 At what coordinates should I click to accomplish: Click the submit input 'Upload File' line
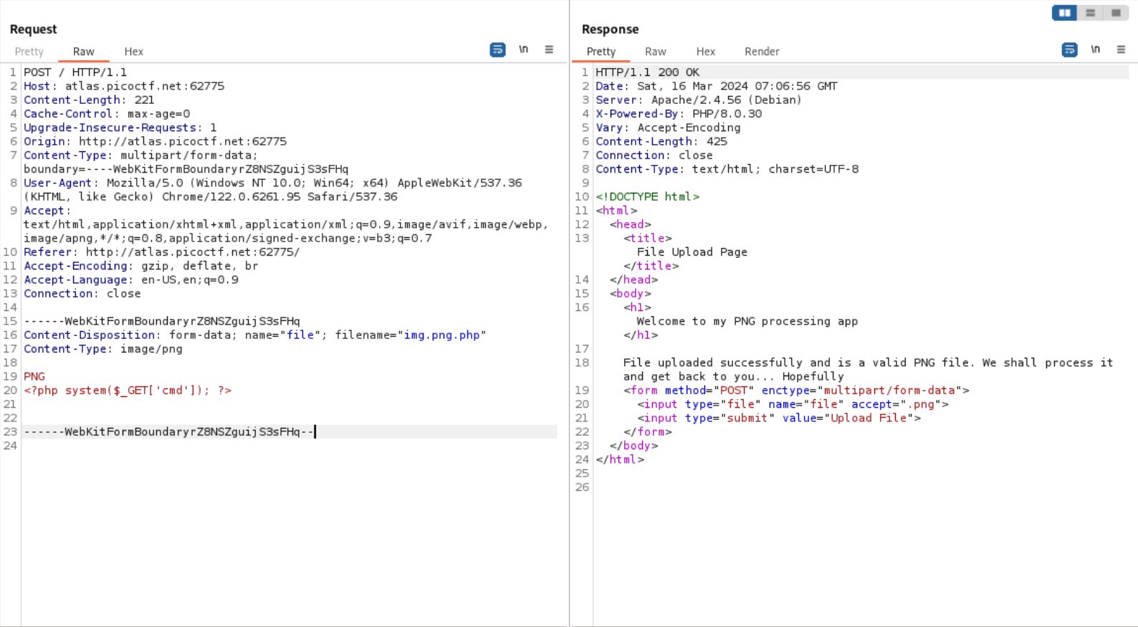tap(779, 418)
